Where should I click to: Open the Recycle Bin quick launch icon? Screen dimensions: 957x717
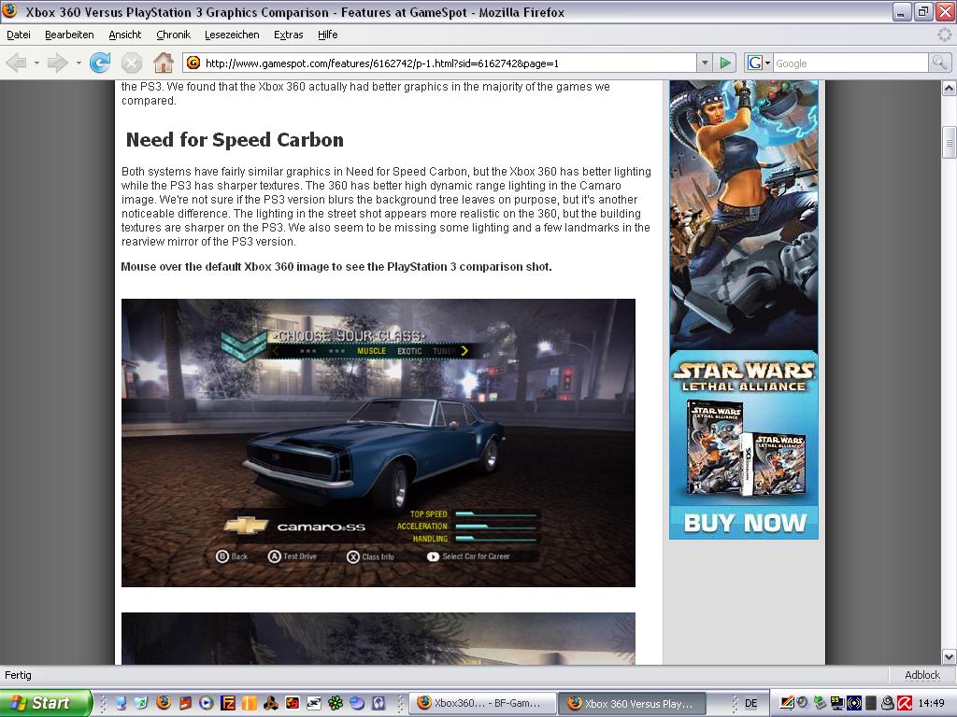tap(141, 703)
